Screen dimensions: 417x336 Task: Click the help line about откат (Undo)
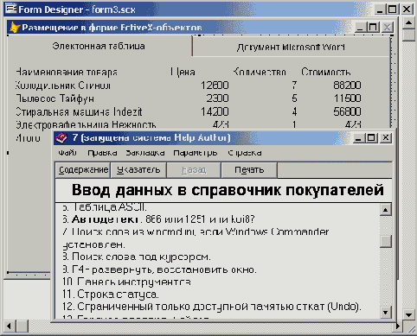click(x=212, y=307)
